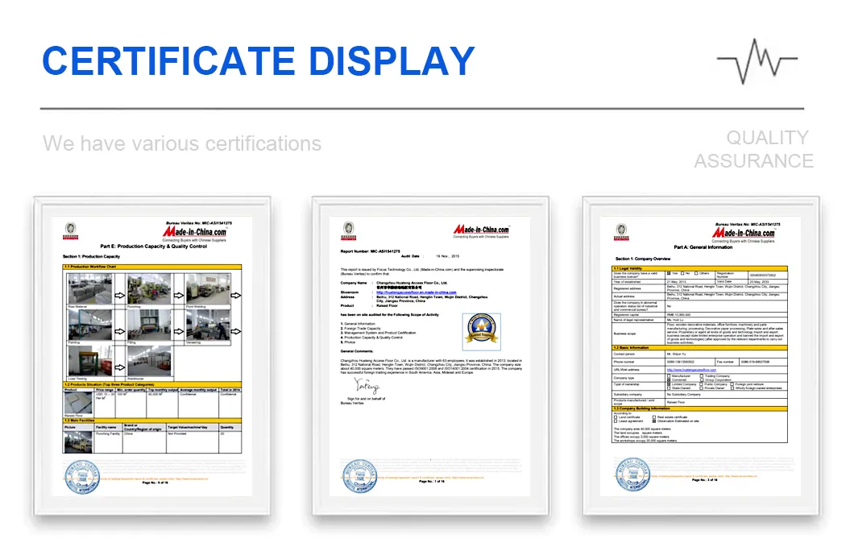Click the Page No. 3 of 16 text
The width and height of the screenshot is (854, 543).
(705, 480)
